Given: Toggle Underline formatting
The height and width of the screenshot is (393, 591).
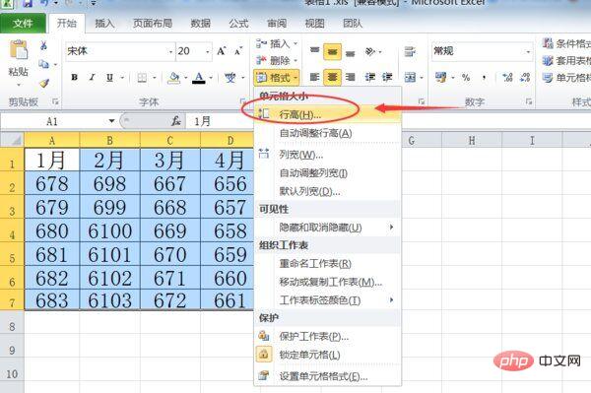Looking at the screenshot, I should [x=109, y=78].
